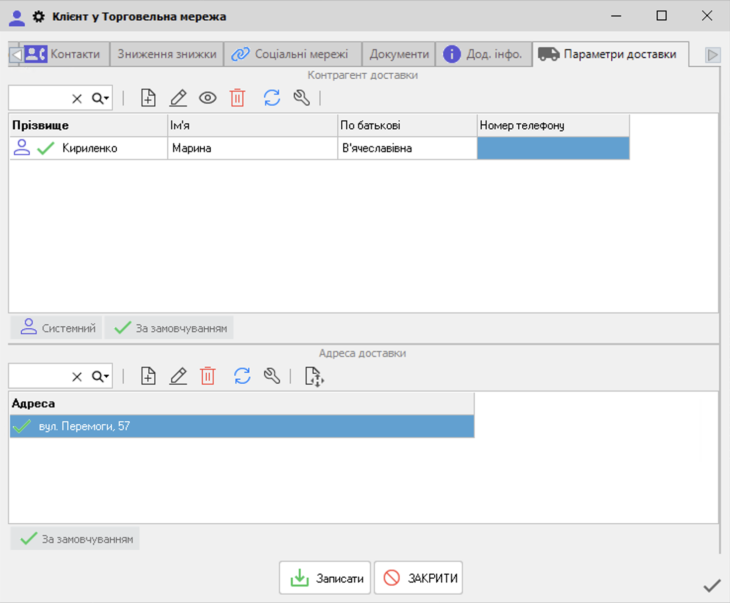Maximize the client window
730x603 pixels.
tap(662, 16)
